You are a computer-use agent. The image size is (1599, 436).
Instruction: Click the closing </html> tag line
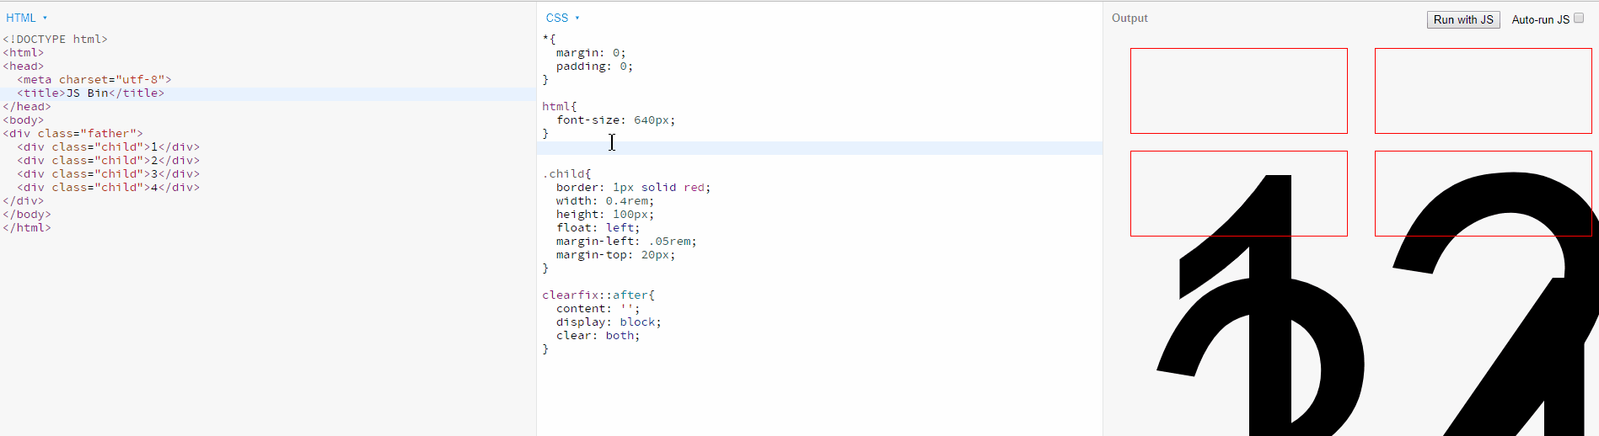coord(27,227)
